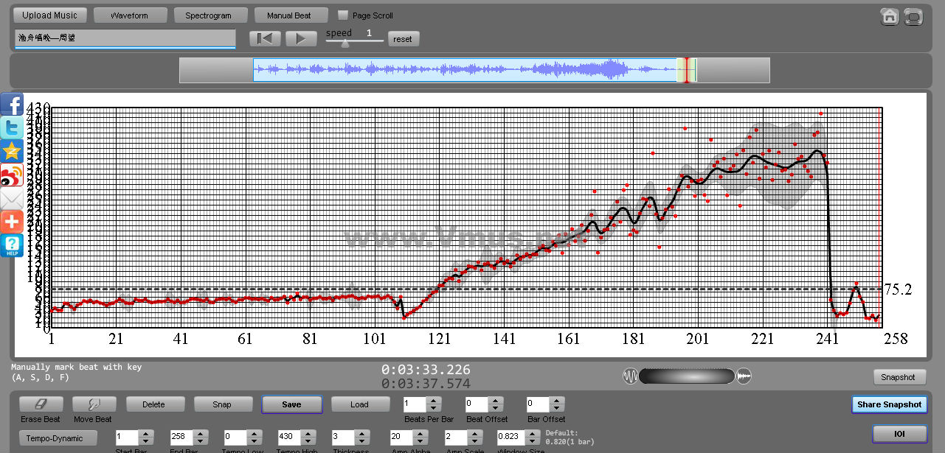Screen dimensions: 945x453
Task: Open the email share icon
Action: [12, 198]
